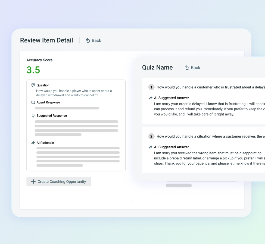
Task: Click the Agent Response placeholder bar
Action: tap(67, 108)
